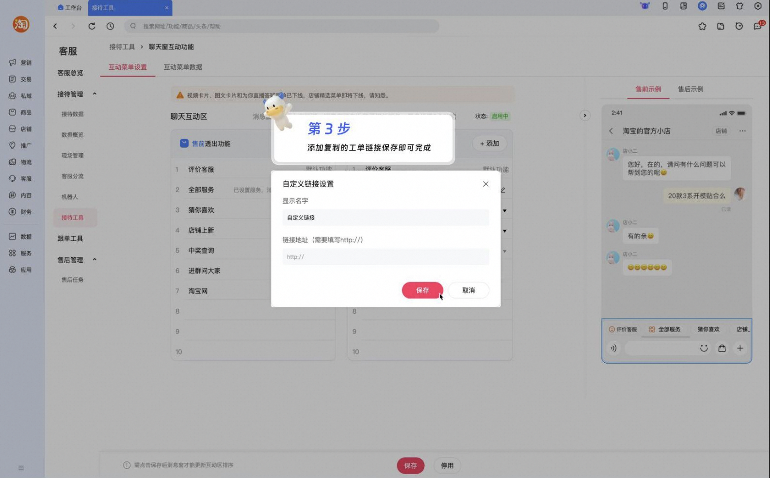Click the favorites star icon in toolbar
The image size is (770, 478).
(x=702, y=26)
